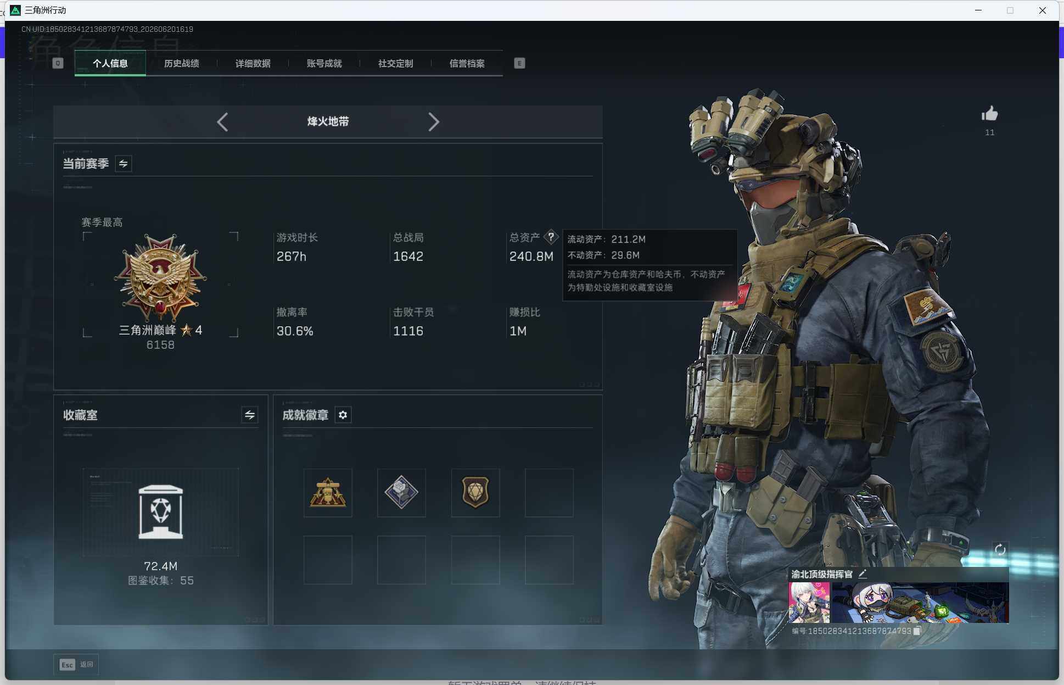Open the 社交定制 tab
This screenshot has height=685, width=1064.
coord(396,63)
